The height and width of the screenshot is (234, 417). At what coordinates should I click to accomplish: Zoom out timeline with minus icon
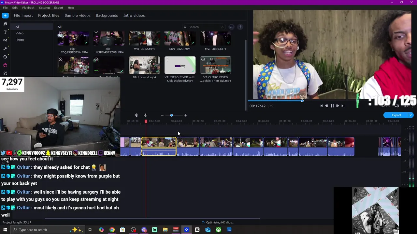click(x=162, y=115)
